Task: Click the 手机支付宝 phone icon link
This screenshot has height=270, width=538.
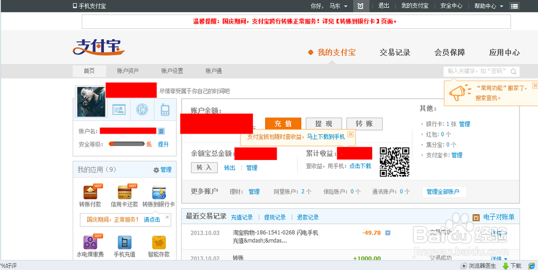Action: pos(89,6)
